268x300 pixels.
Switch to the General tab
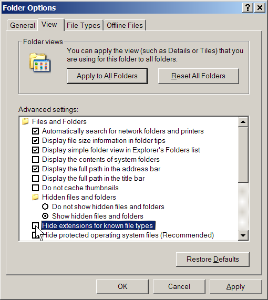coord(23,25)
